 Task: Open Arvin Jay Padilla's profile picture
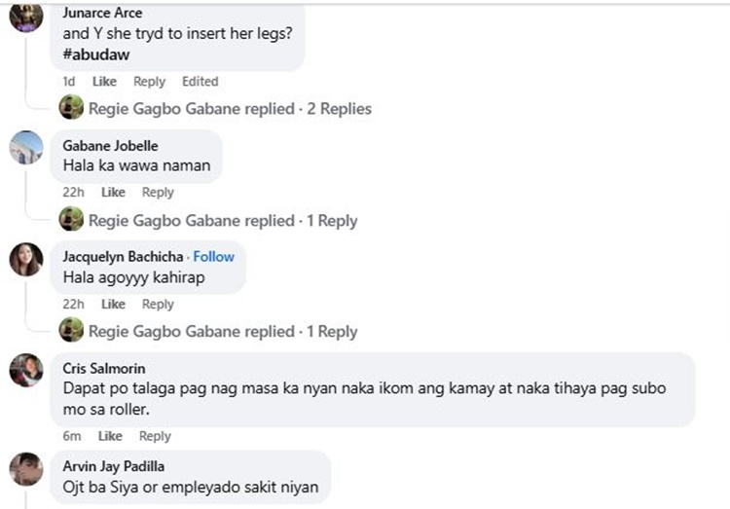(x=26, y=468)
